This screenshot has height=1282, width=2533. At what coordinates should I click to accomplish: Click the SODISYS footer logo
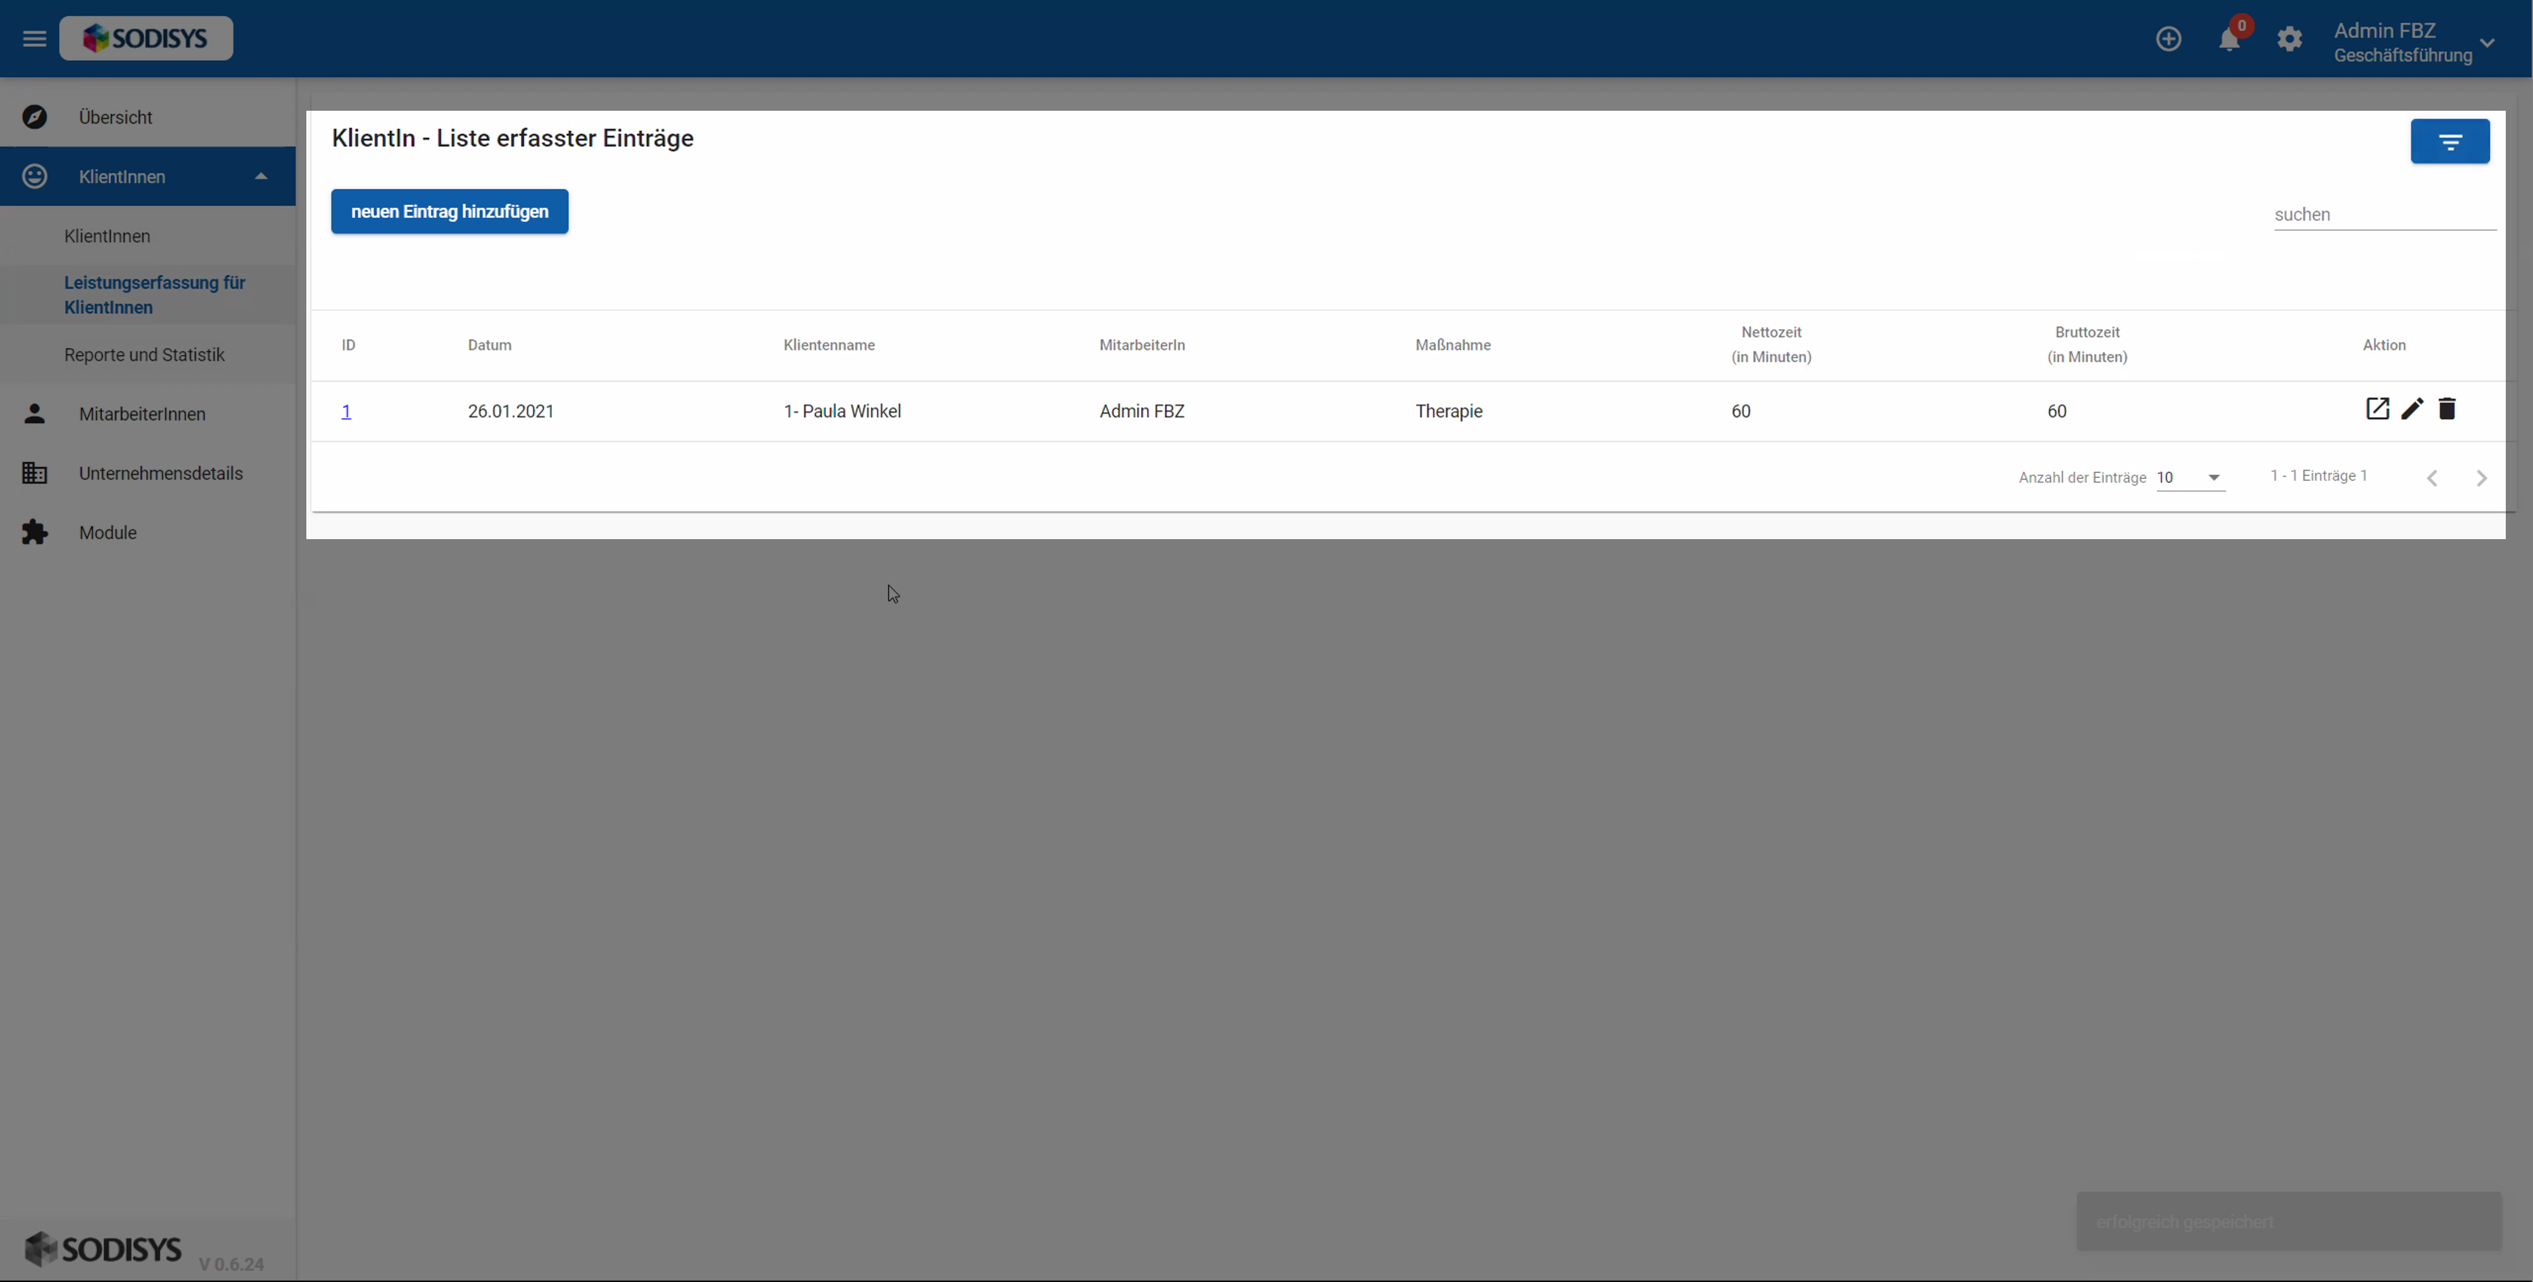tap(103, 1248)
